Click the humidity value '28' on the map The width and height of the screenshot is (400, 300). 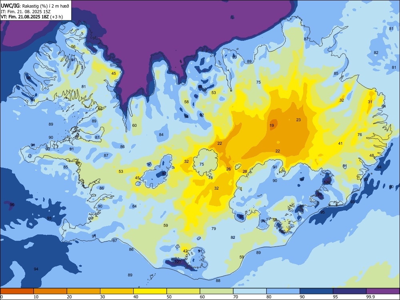coord(245,172)
